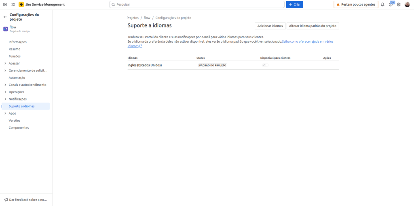
Task: Select Versões in the sidebar
Action: 15,121
